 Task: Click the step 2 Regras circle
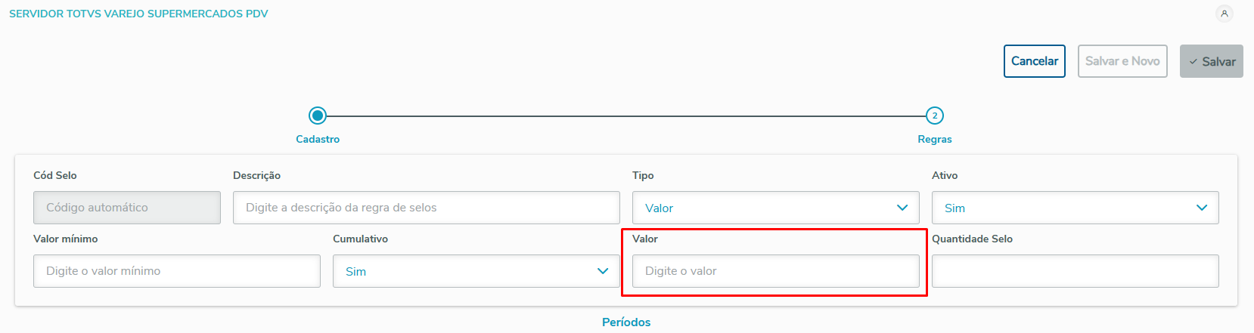pyautogui.click(x=935, y=116)
